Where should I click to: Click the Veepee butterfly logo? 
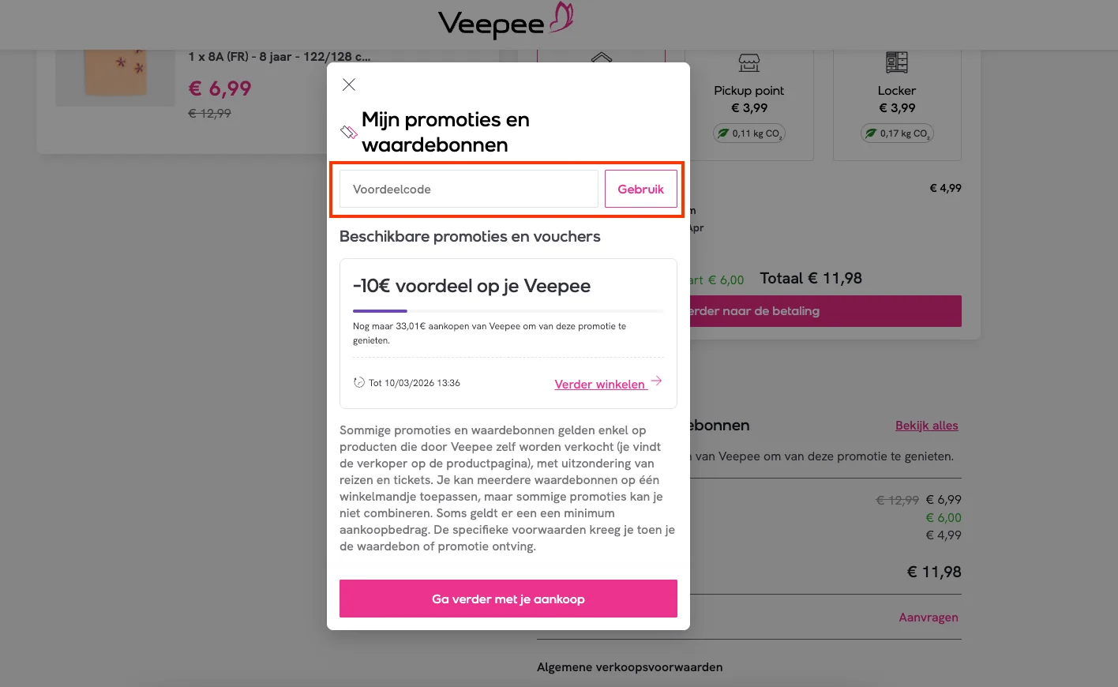[x=561, y=17]
